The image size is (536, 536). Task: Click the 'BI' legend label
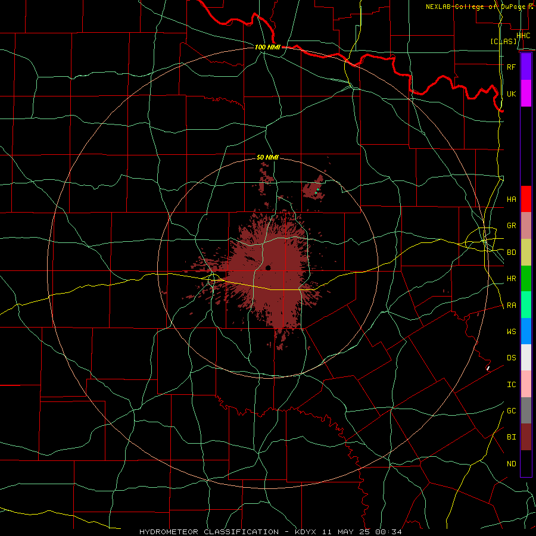pyautogui.click(x=511, y=437)
